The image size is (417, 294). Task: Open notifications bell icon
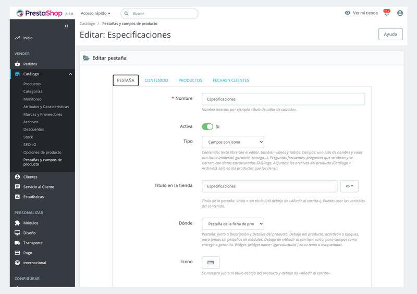pos(387,13)
